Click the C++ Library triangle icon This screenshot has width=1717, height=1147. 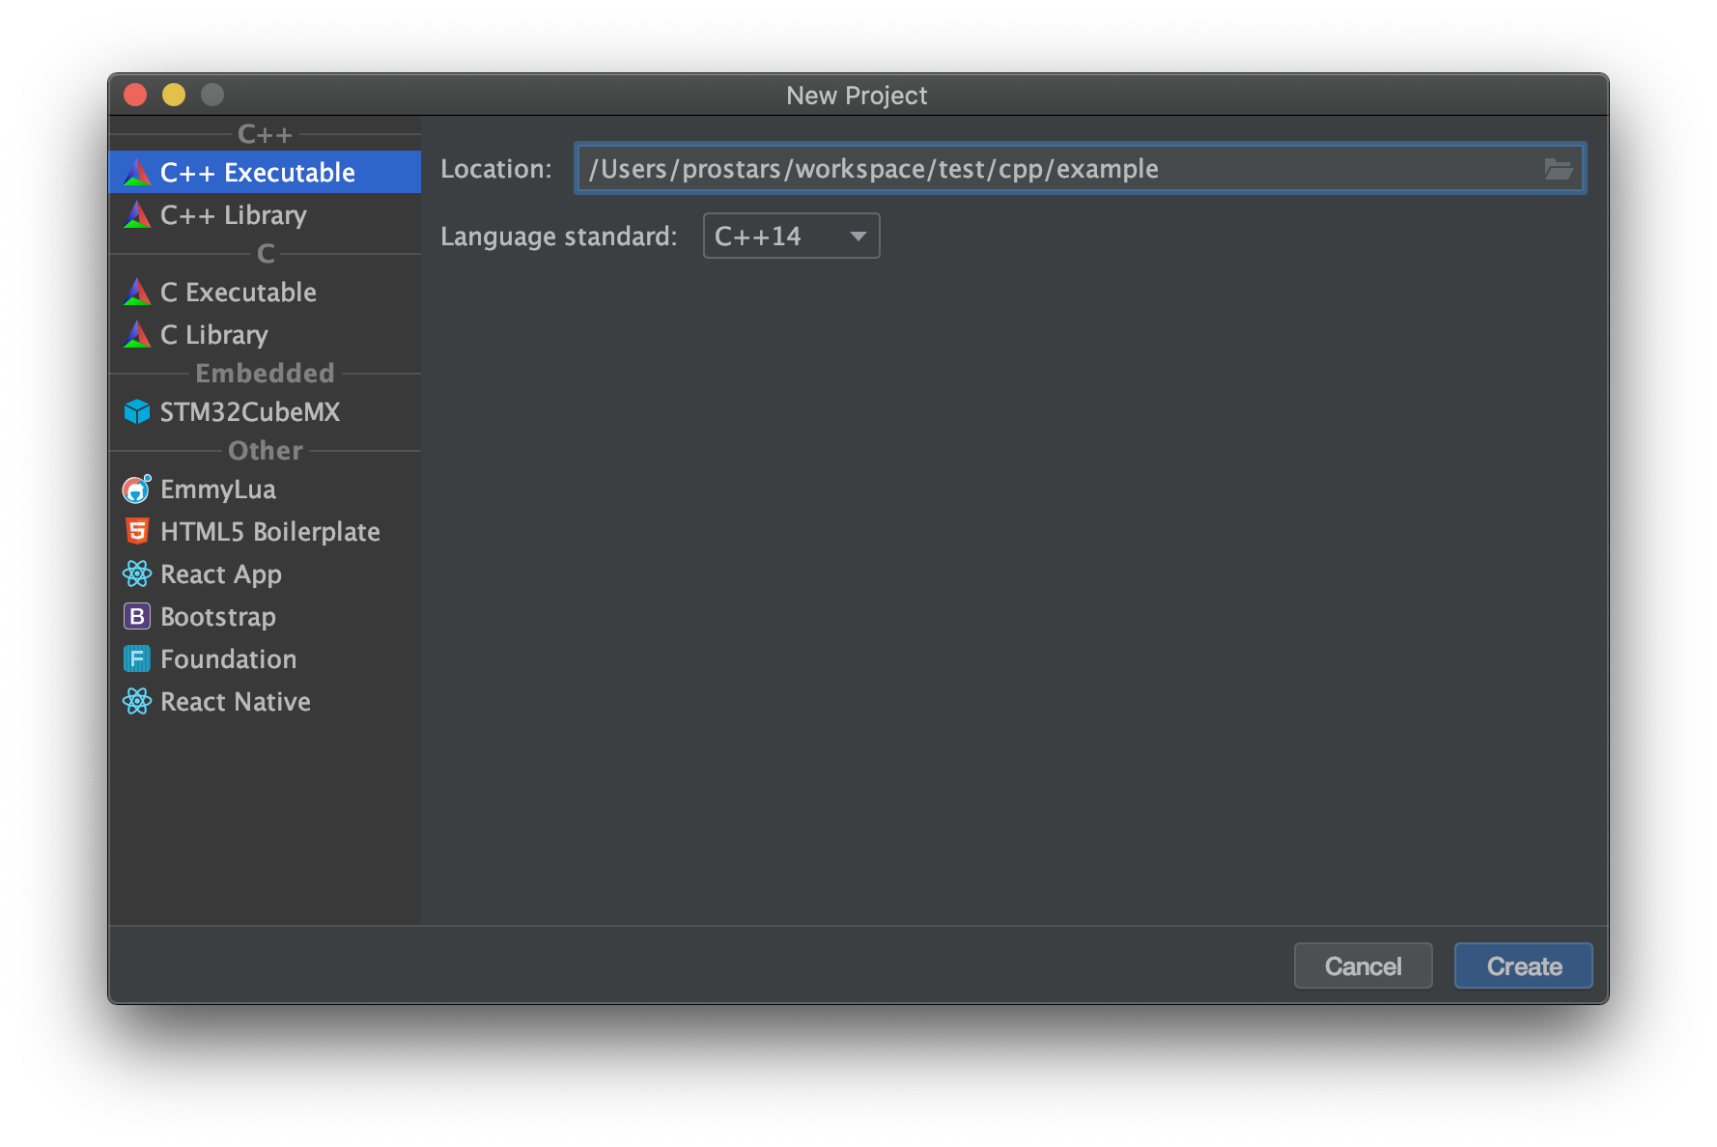137,215
